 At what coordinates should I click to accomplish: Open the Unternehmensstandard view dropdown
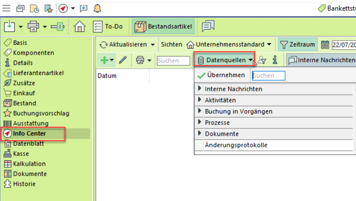(x=229, y=45)
